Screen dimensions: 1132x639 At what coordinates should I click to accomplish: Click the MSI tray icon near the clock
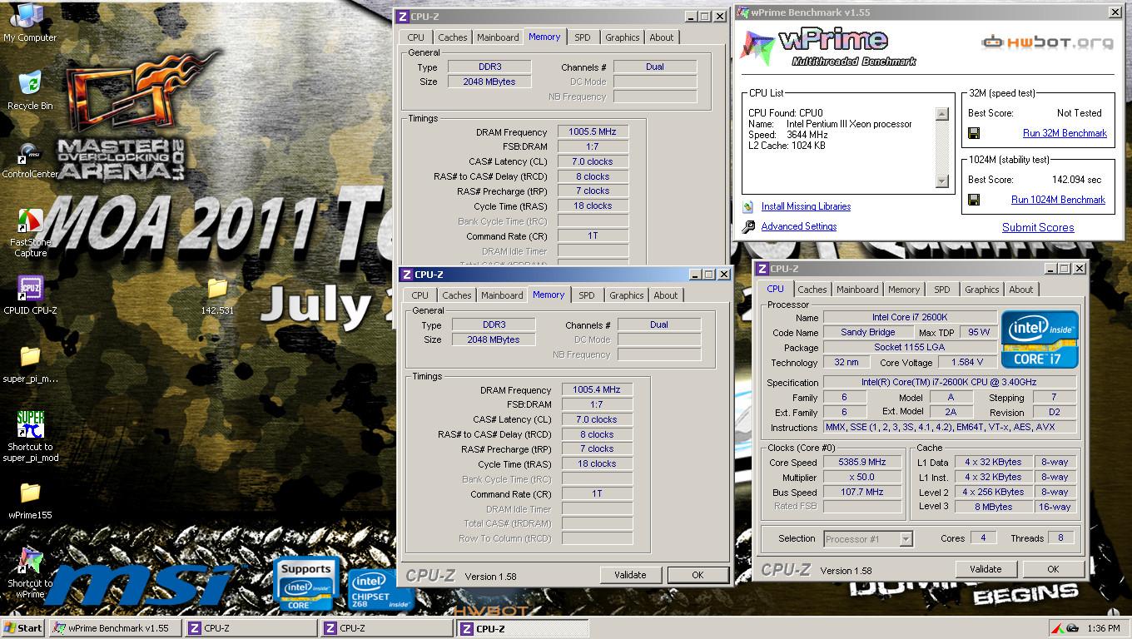coord(1073,627)
